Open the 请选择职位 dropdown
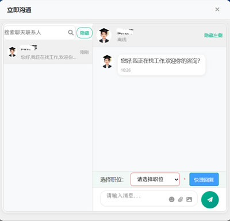The width and height of the screenshot is (230, 221). tap(155, 179)
